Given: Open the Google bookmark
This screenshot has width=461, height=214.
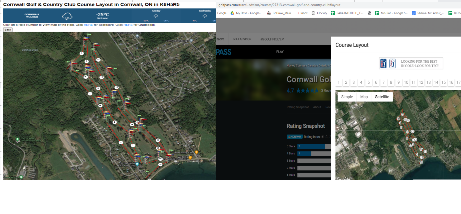Looking at the screenshot, I should (x=222, y=13).
